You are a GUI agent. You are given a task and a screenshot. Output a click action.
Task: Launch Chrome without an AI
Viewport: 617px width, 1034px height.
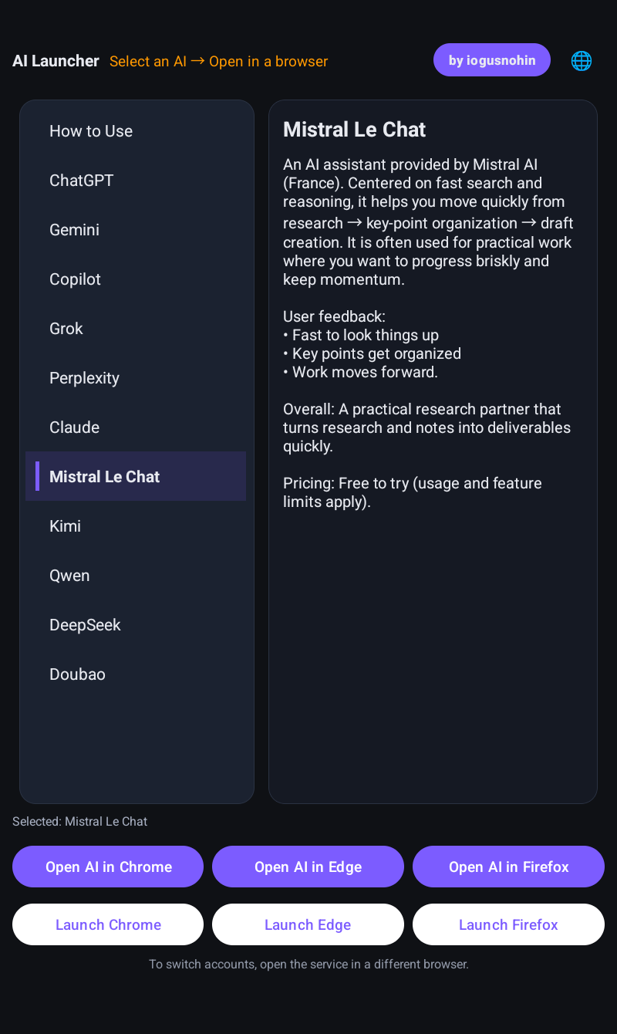[x=108, y=924]
